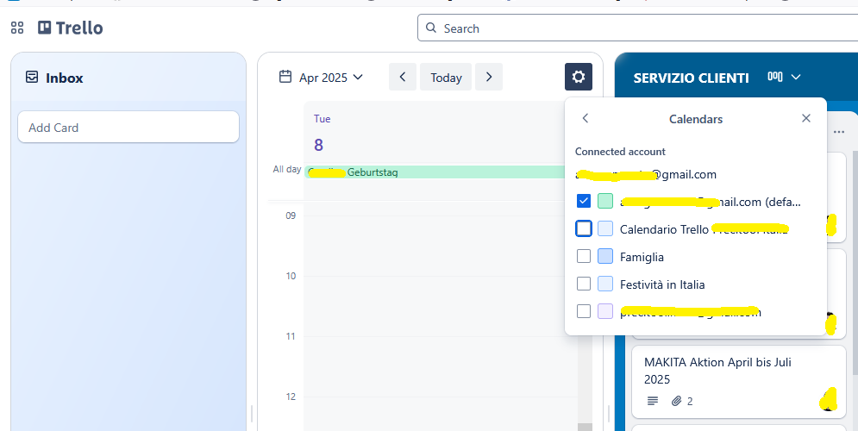Enable the last calendar's checkbox
This screenshot has width=858, height=431.
point(584,311)
